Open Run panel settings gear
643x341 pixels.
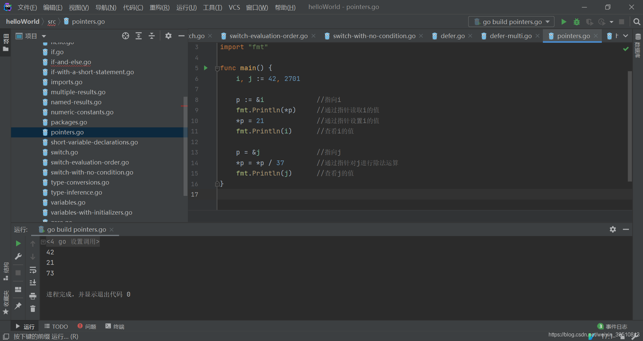pos(613,229)
